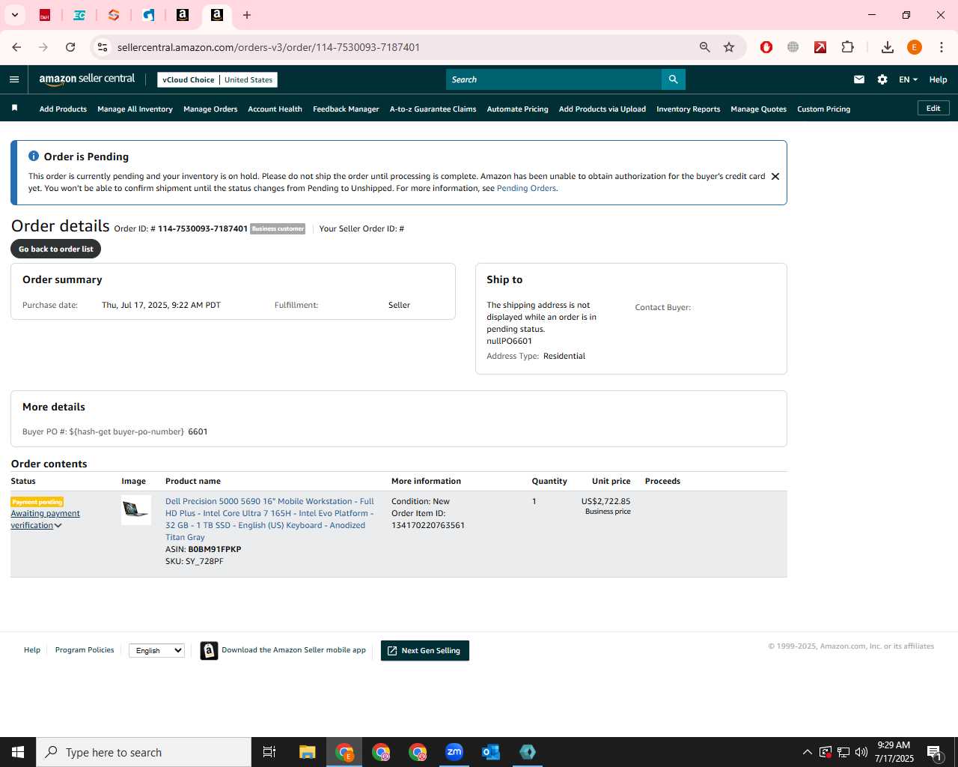Click the browser address bar URL
The height and width of the screenshot is (767, 958).
tap(268, 47)
